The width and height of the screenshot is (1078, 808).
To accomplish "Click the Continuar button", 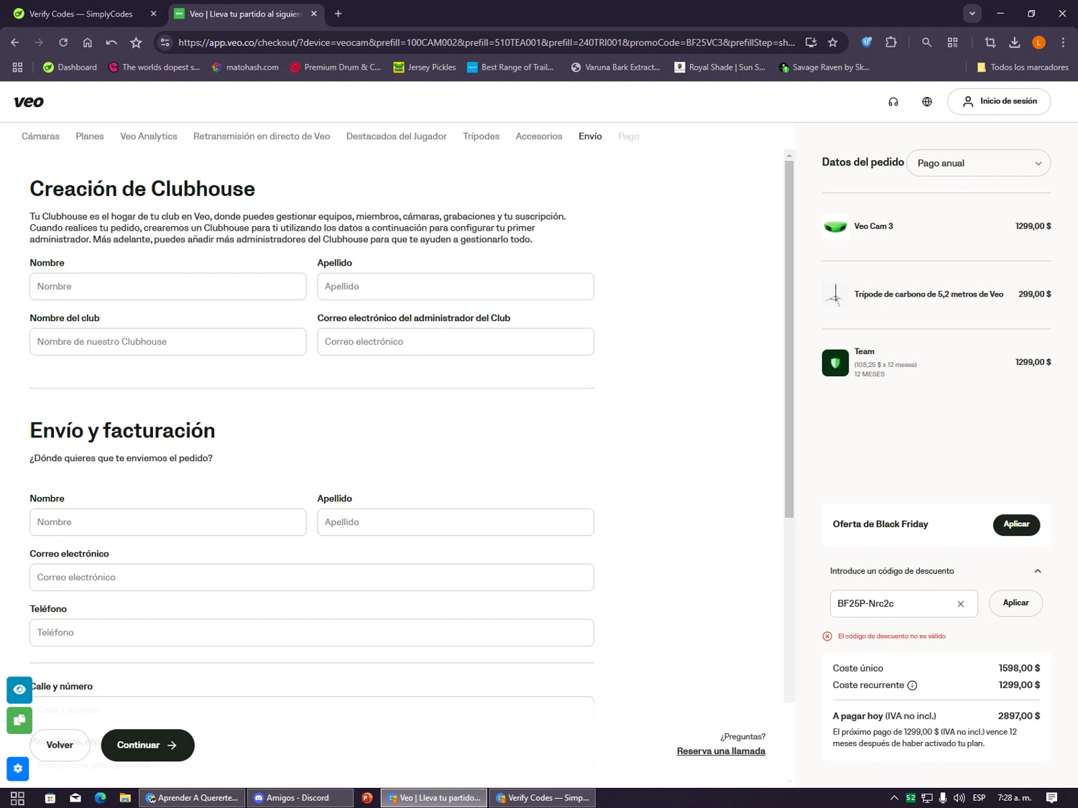I will click(x=147, y=746).
